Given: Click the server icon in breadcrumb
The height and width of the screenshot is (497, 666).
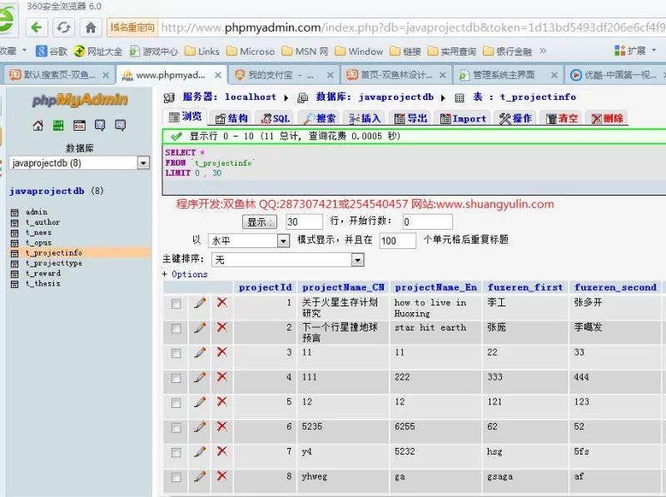Looking at the screenshot, I should click(x=169, y=97).
